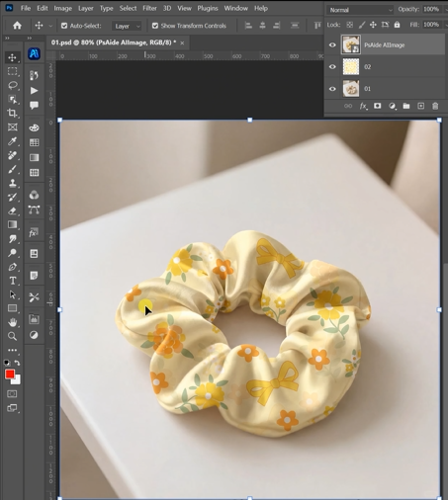
Task: Click the red foreground color swatch
Action: point(10,375)
